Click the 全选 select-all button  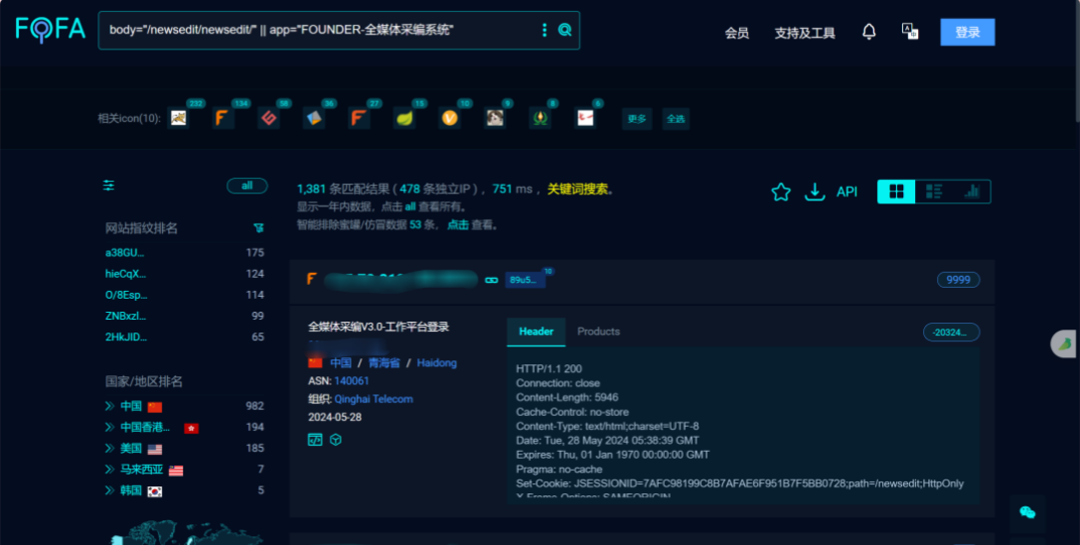tap(676, 118)
